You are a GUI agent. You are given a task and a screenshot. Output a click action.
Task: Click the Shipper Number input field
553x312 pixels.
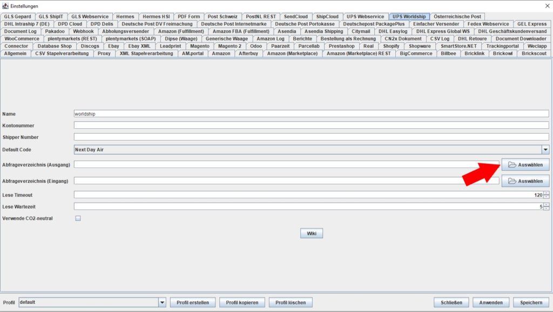tap(312, 137)
